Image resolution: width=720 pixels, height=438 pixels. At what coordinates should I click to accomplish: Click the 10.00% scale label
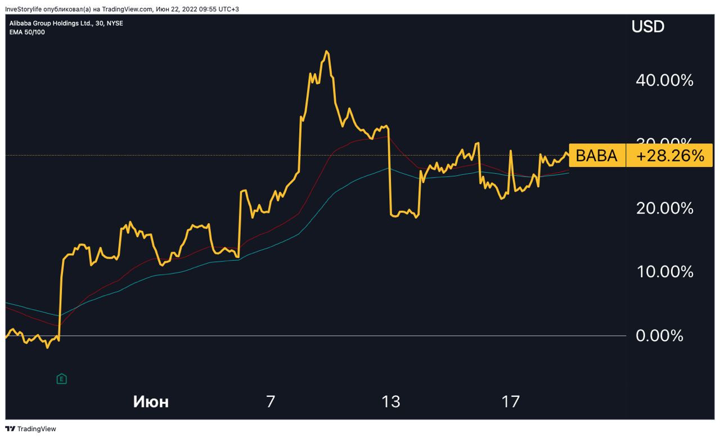(x=664, y=272)
